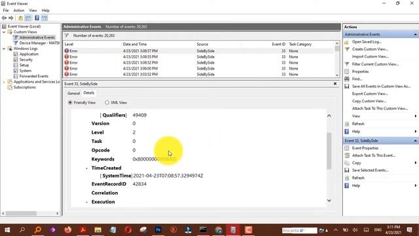
Task: Select the Friendly View radio button
Action: [70, 102]
